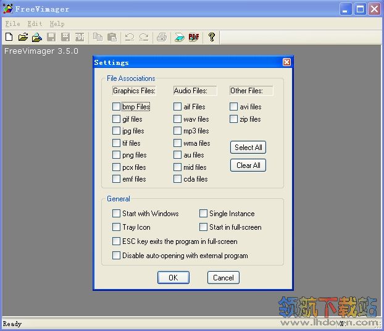The width and height of the screenshot is (384, 331).
Task: Click the Copy toolbar icon
Action: tap(98, 37)
